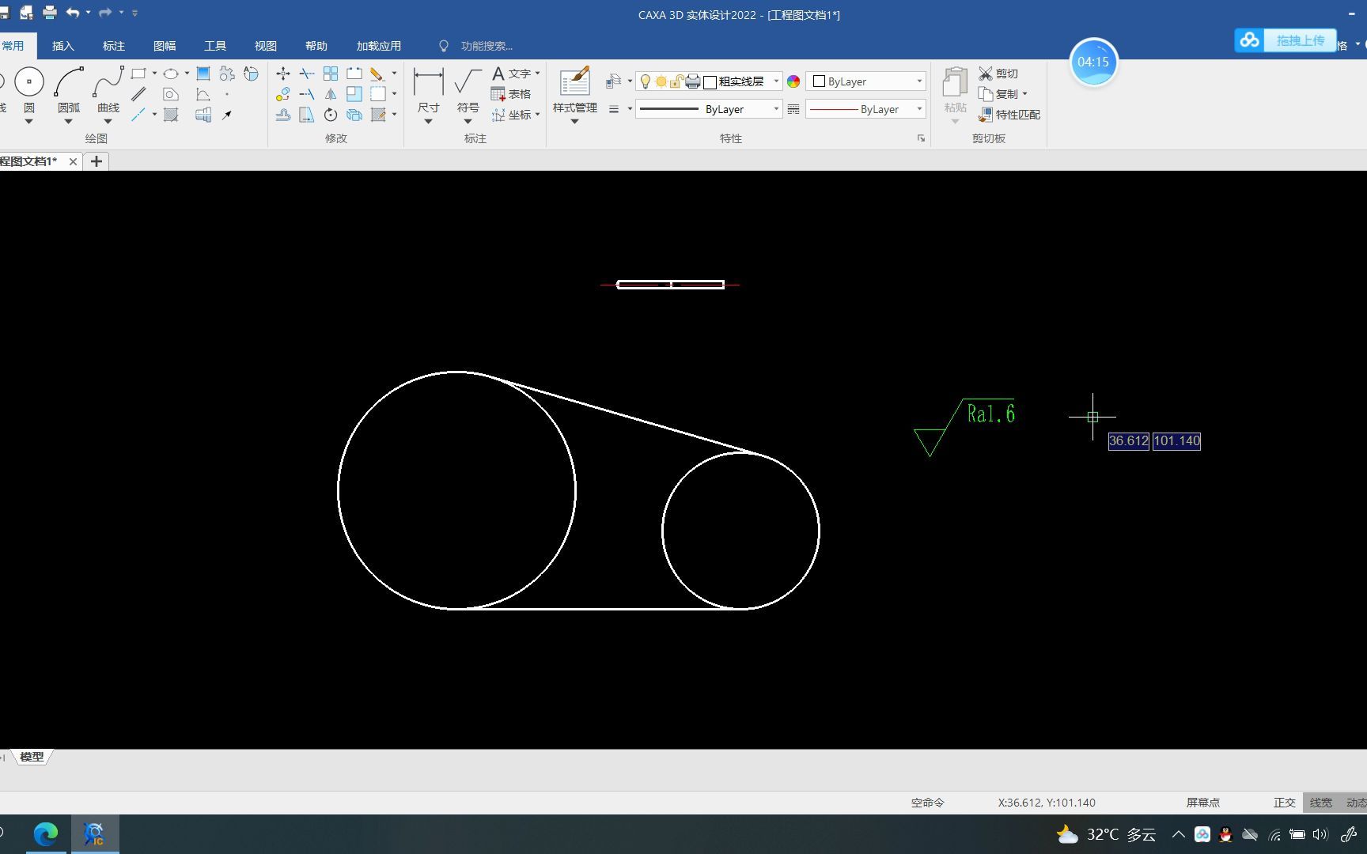Click the 剪切 cut button

[x=998, y=74]
